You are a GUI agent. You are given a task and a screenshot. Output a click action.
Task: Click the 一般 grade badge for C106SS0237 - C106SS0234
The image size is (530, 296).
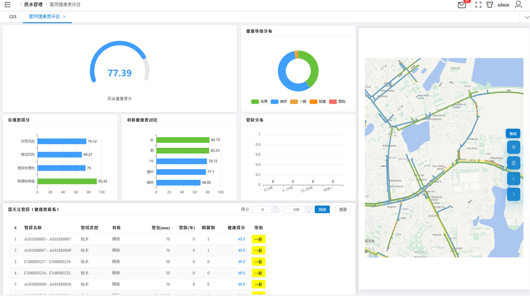[x=258, y=261]
